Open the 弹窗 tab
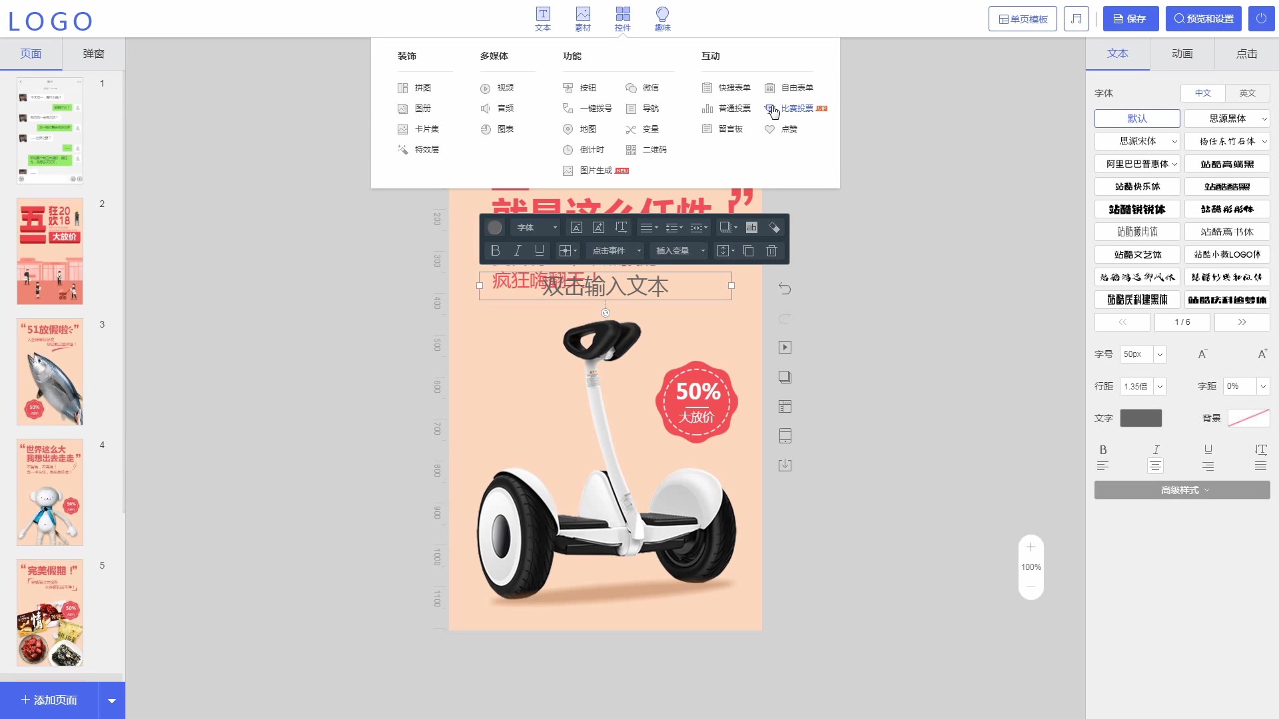 93,53
